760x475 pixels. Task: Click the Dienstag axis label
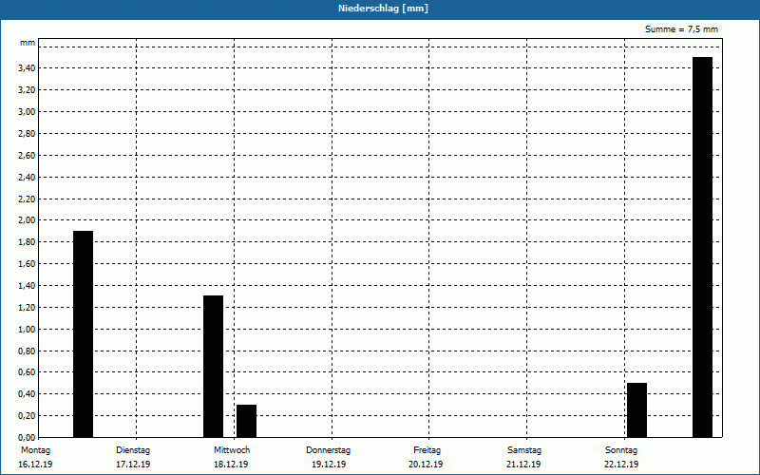pos(133,450)
